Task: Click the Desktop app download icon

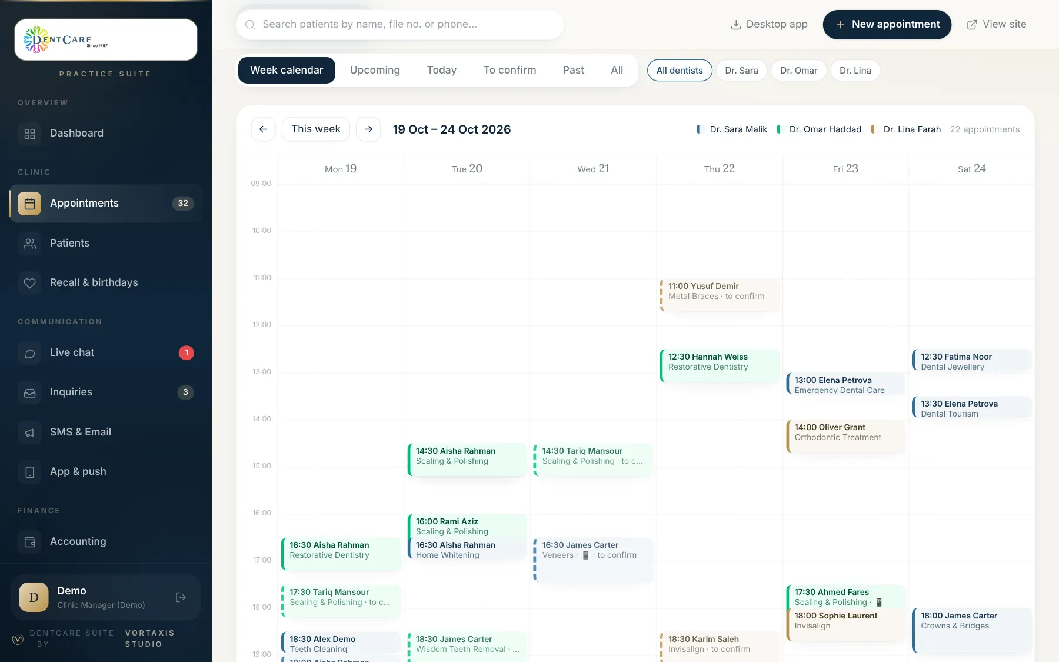Action: point(735,25)
